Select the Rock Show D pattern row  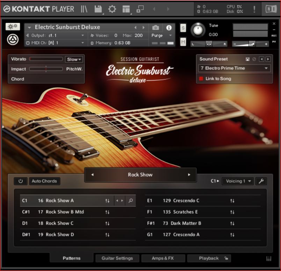click(x=78, y=234)
